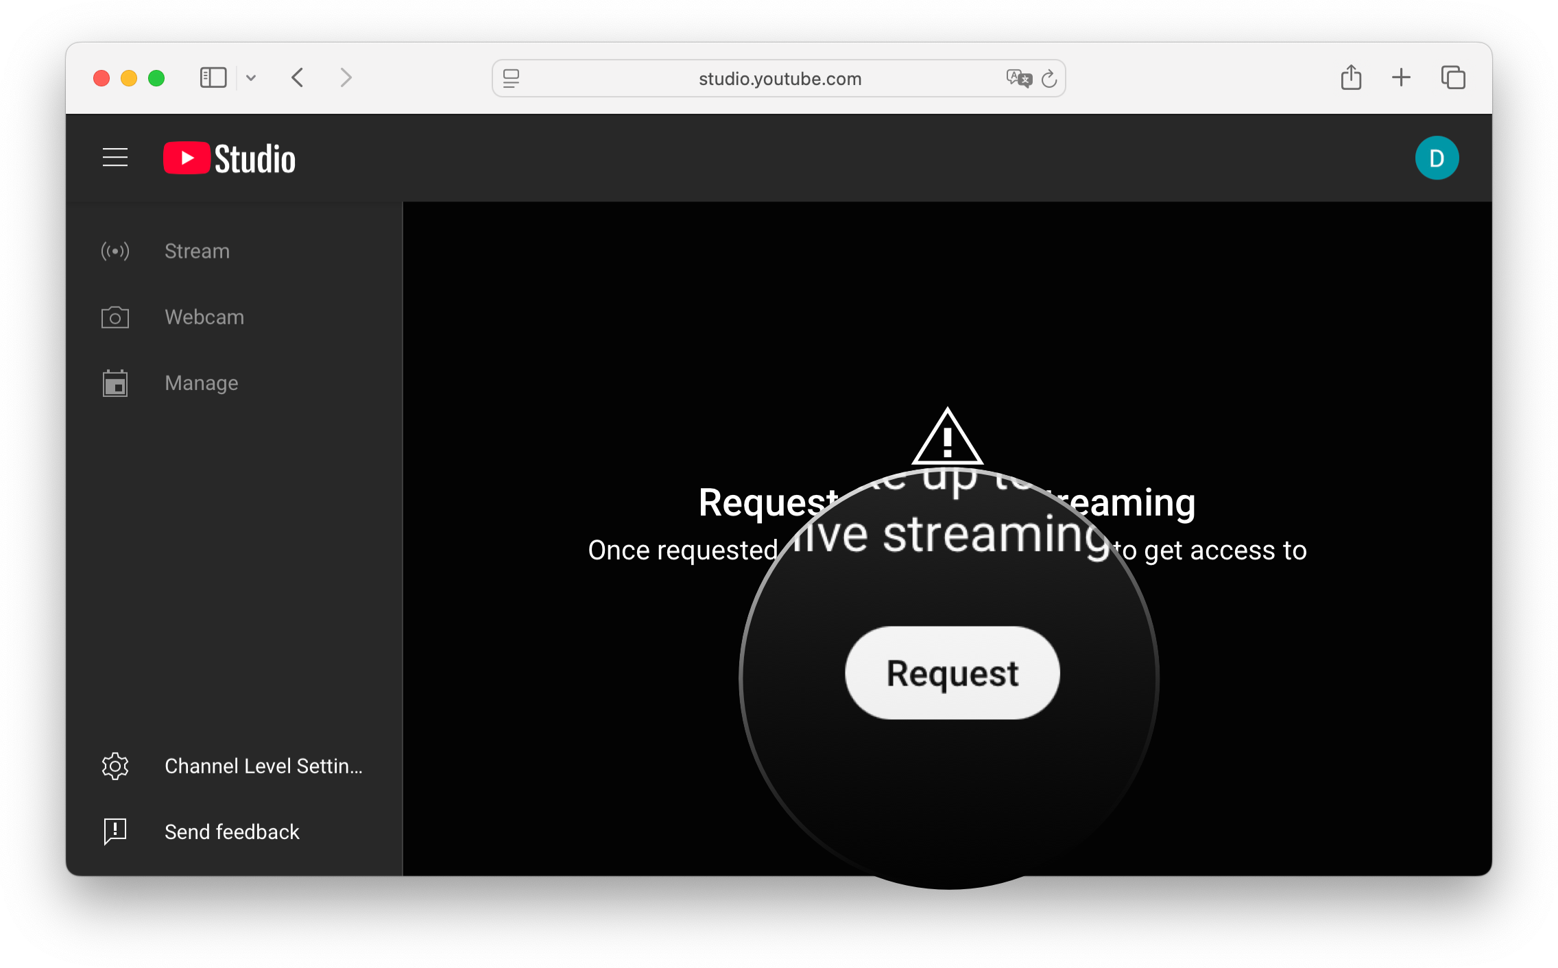Click the YouTube Studio logo
Viewport: 1558px width, 968px height.
tap(228, 157)
